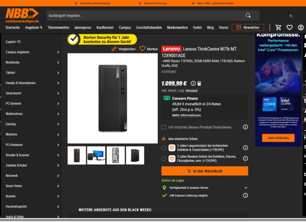Select thumbnail showing open case interior
Viewport: 306px width, 222px height.
point(115,155)
